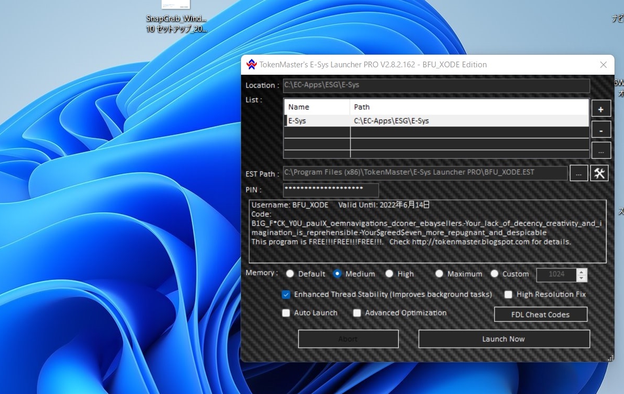Viewport: 624px width, 394px height.
Task: Click the TokenMaster launcher title bar logo
Action: [251, 65]
